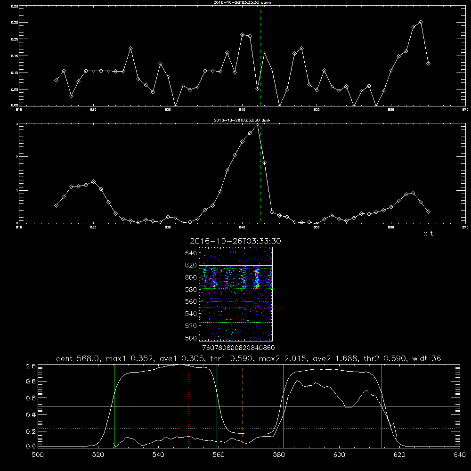Screen dimensions: 471x471
Task: Click the '640' y-axis label beside the heatmap
Action: click(191, 253)
